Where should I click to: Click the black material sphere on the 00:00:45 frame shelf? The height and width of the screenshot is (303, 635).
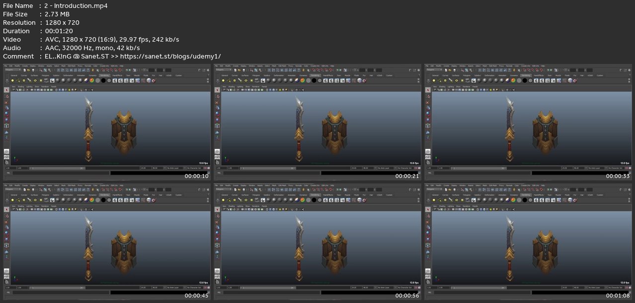tap(103, 200)
